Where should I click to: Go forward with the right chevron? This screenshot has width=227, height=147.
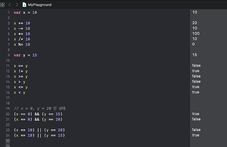click(x=17, y=5)
